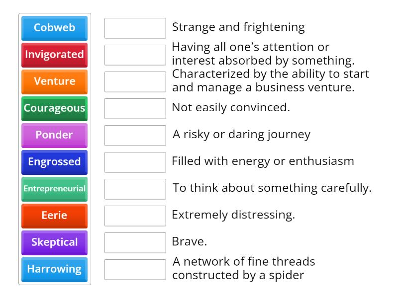This screenshot has width=398, height=298.
Task: Click the answer box beside 'Not easily convinced'
Action: (135, 109)
